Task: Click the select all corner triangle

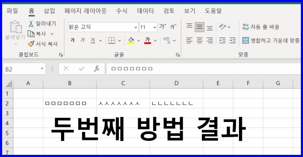Action: tap(9, 84)
